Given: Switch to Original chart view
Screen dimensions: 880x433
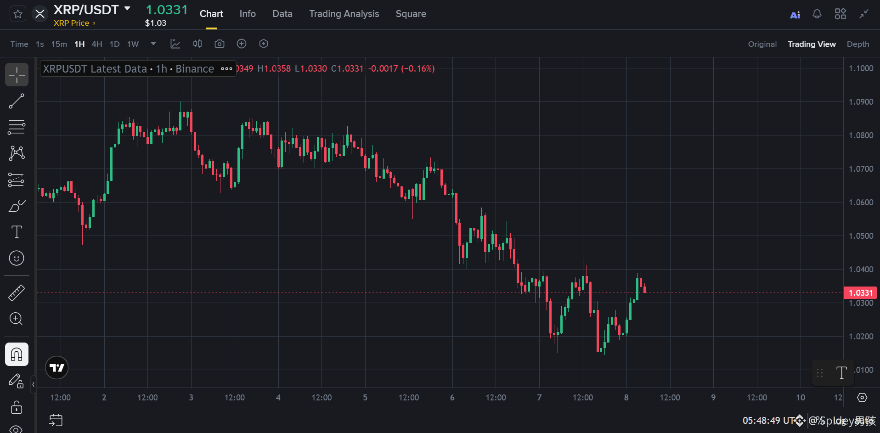Looking at the screenshot, I should [762, 44].
